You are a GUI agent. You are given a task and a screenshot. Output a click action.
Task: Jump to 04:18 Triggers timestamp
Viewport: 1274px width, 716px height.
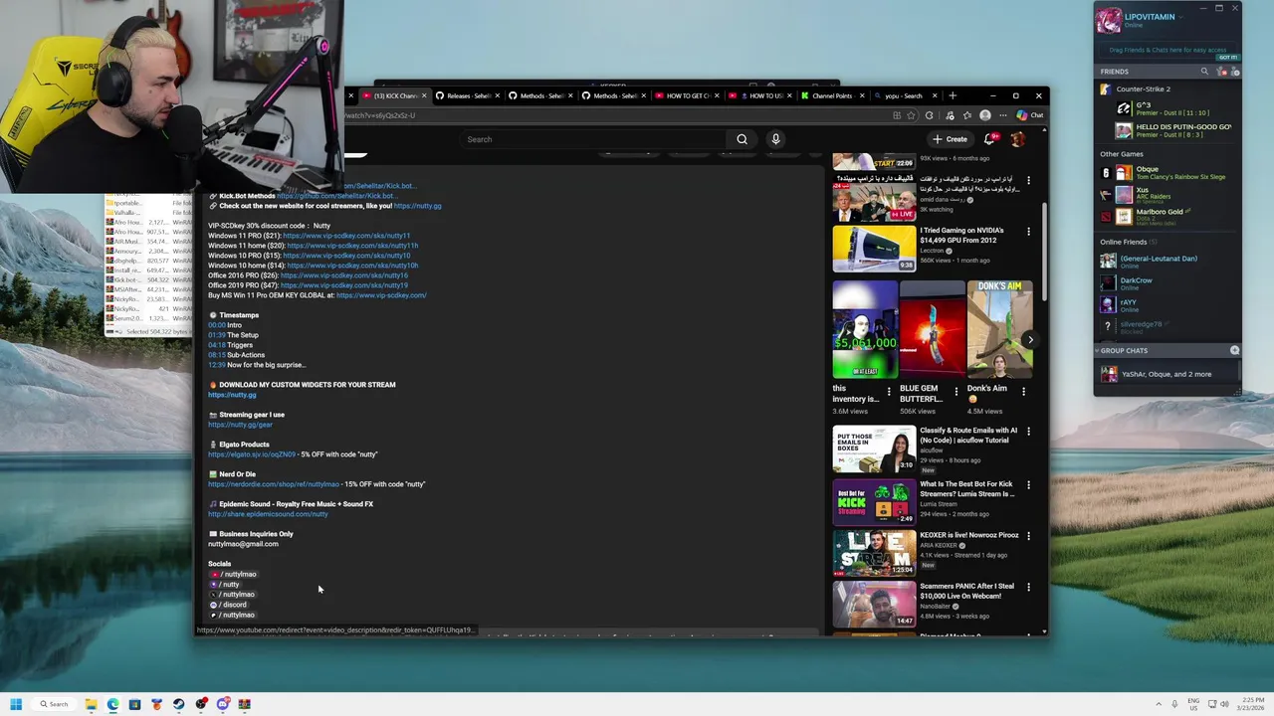pyautogui.click(x=216, y=345)
